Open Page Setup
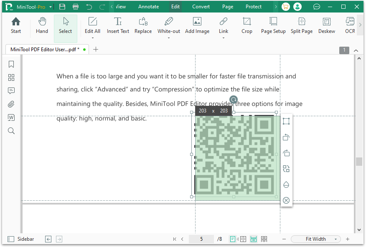Screen dimensions: 366x247 click(273, 25)
